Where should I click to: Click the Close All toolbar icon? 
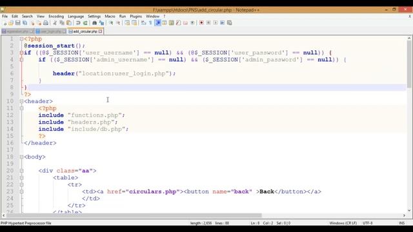(x=39, y=23)
